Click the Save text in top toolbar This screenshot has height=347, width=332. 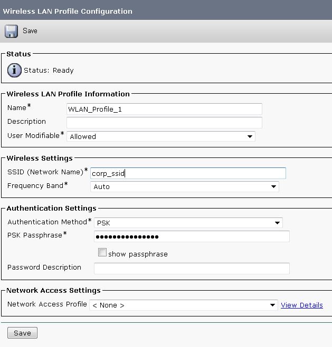click(30, 31)
